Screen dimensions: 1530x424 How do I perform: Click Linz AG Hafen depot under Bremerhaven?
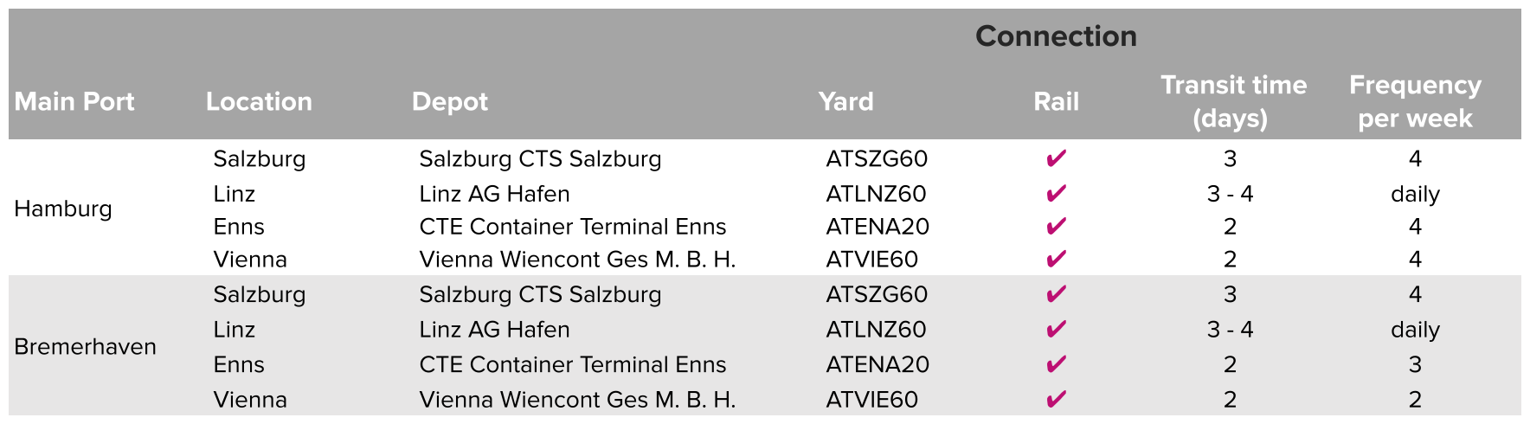pyautogui.click(x=494, y=330)
